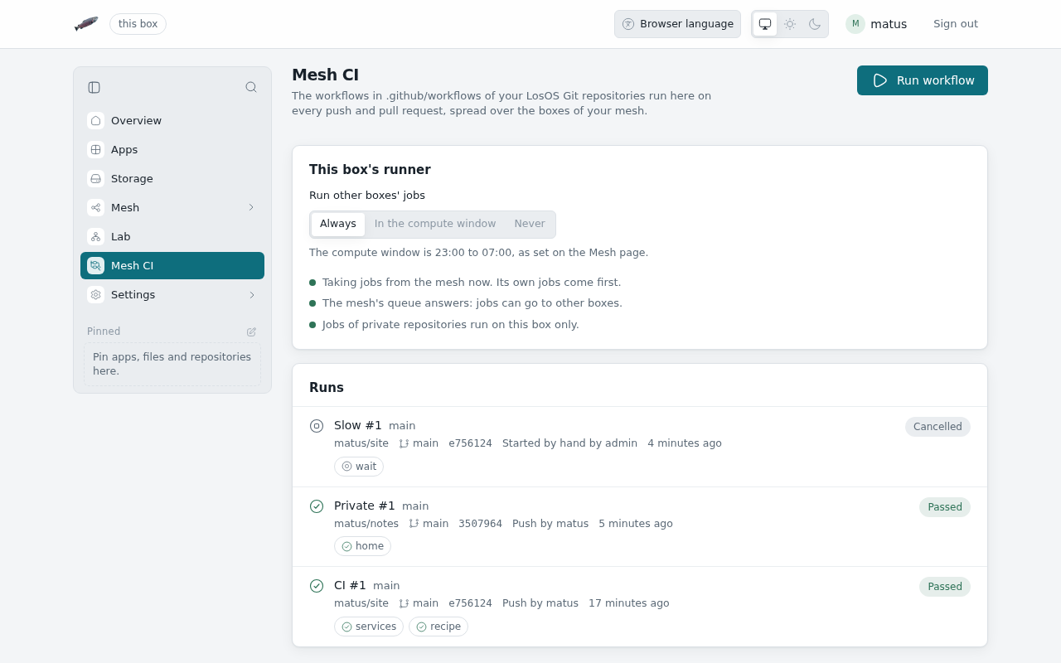Screen dimensions: 1061x663
Task: Switch to dark theme with the moon icon
Action: click(815, 24)
